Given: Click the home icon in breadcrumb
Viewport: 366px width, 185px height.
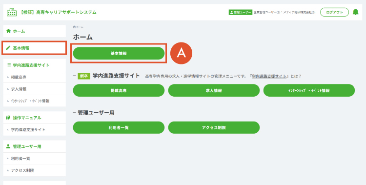Looking at the screenshot, I should (x=74, y=27).
